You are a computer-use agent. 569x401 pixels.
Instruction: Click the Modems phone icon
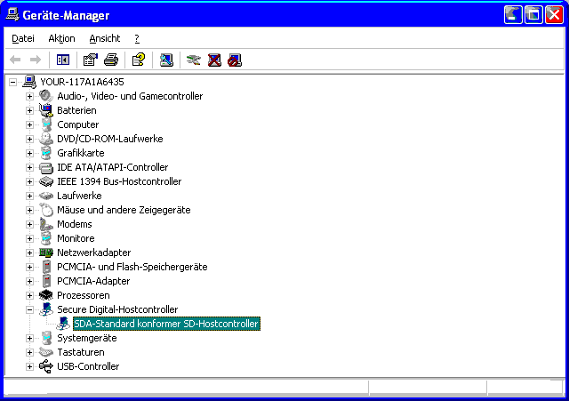click(x=46, y=224)
